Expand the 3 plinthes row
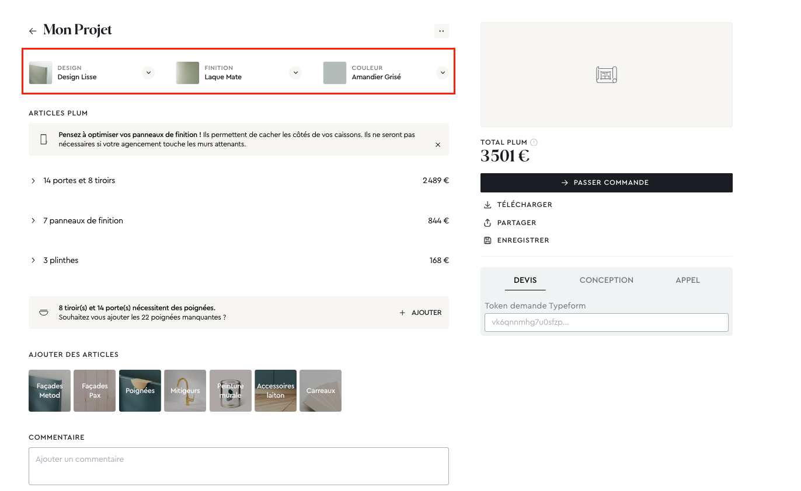Image resolution: width=801 pixels, height=491 pixels. pyautogui.click(x=33, y=260)
